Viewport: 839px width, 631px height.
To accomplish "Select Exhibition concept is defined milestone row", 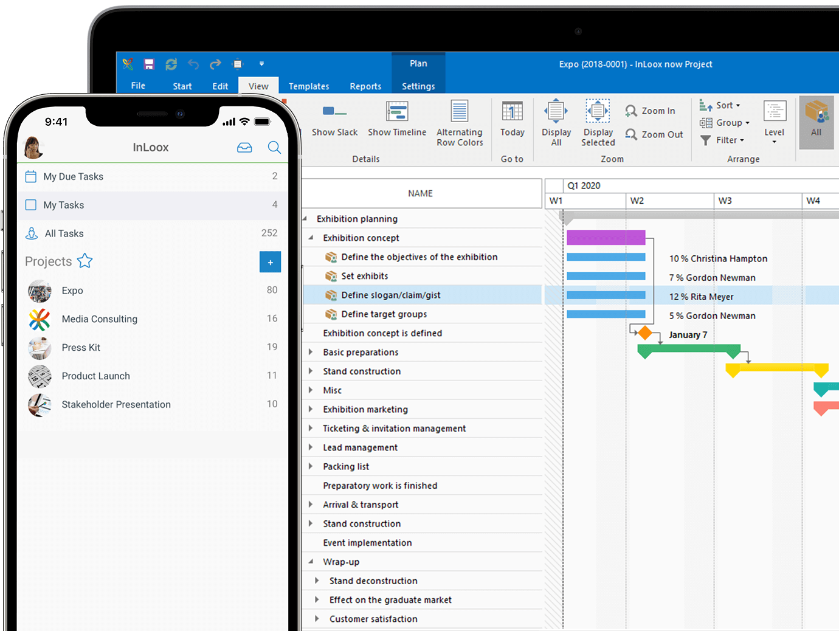I will point(382,333).
